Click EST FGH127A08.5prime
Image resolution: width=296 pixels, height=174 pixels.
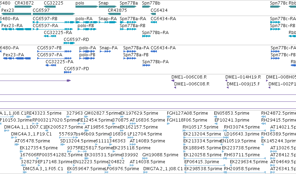(x=169, y=117)
